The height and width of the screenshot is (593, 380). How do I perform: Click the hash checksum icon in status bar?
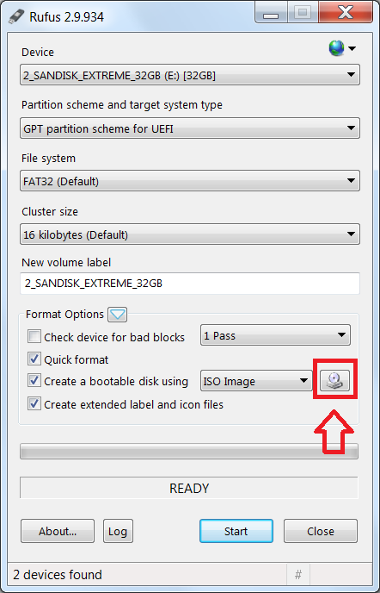coord(298,575)
